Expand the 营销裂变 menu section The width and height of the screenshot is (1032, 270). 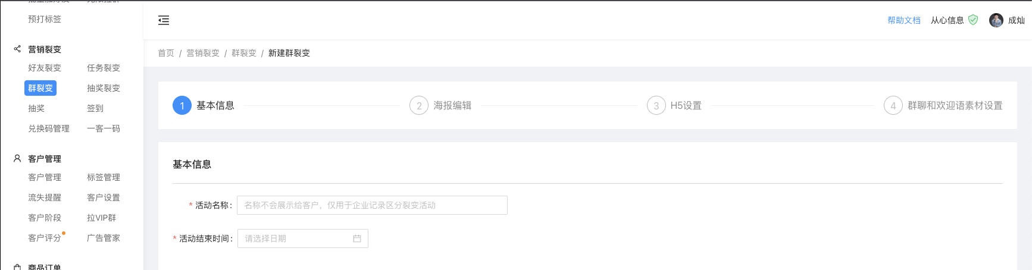pyautogui.click(x=45, y=49)
